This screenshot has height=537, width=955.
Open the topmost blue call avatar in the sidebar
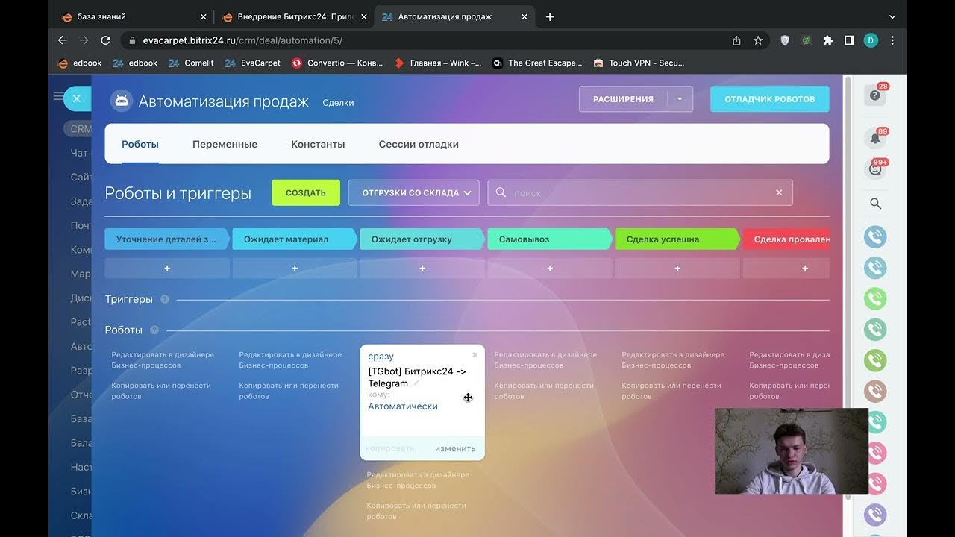875,237
